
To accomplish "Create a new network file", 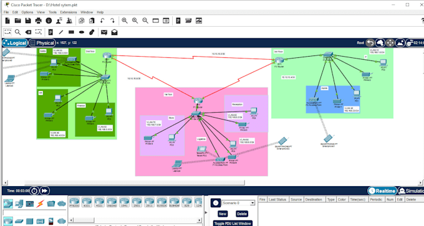I will (7, 21).
